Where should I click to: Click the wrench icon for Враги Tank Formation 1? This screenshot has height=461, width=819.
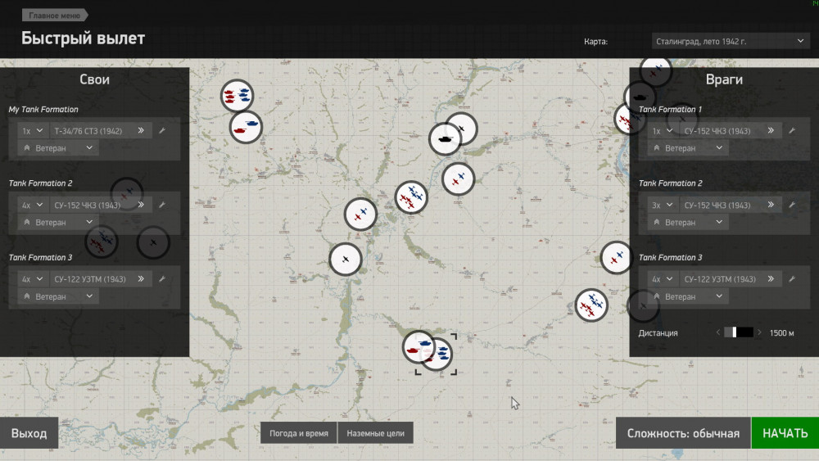tap(792, 130)
